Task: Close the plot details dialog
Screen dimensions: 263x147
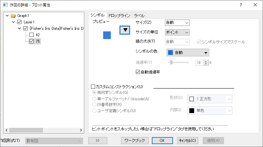Action: point(255,5)
